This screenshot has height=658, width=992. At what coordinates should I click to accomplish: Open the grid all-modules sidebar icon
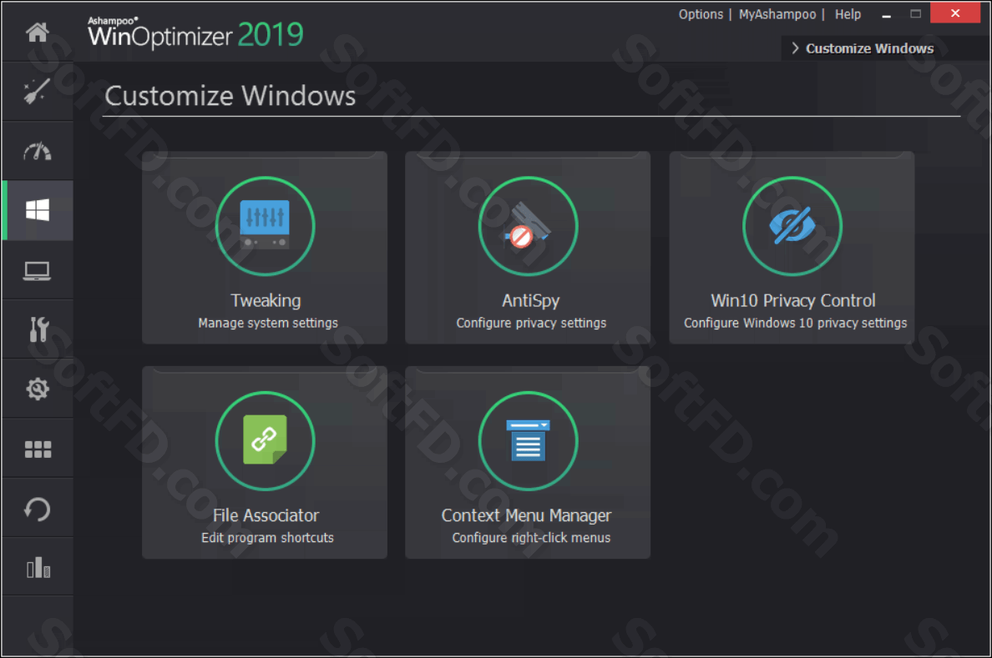(x=38, y=450)
